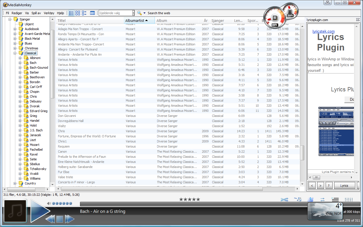Viewport: 363px width, 227px height.
Task: Open the search engine dropdown arrow
Action: pyautogui.click(x=144, y=13)
